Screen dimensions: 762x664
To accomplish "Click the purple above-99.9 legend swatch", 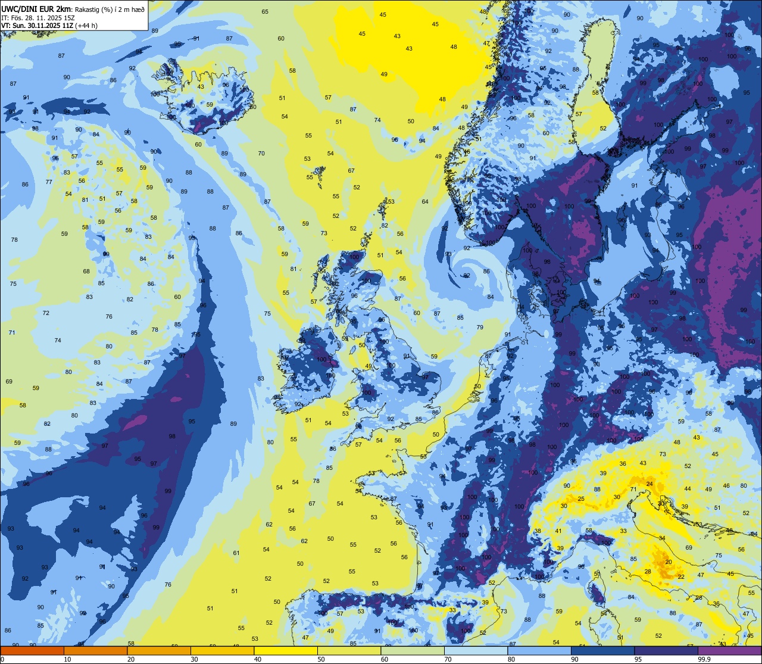I will tap(729, 651).
